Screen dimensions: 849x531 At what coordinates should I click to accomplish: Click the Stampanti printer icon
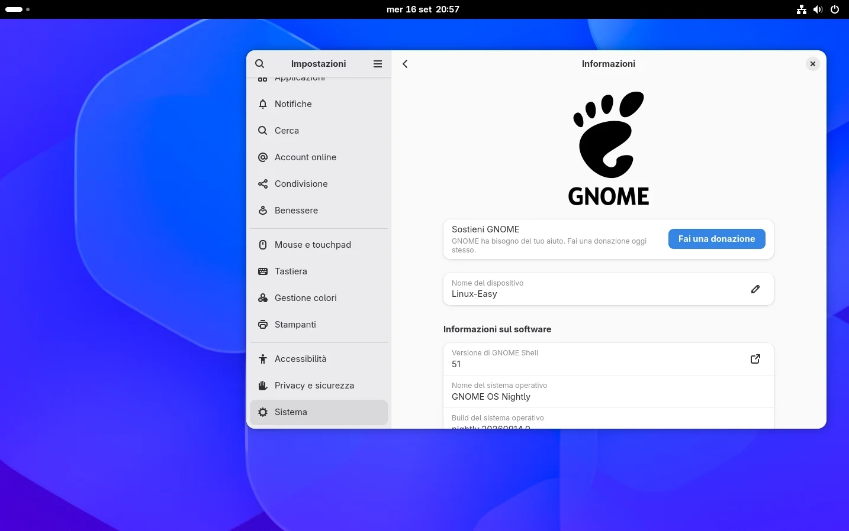tap(263, 325)
